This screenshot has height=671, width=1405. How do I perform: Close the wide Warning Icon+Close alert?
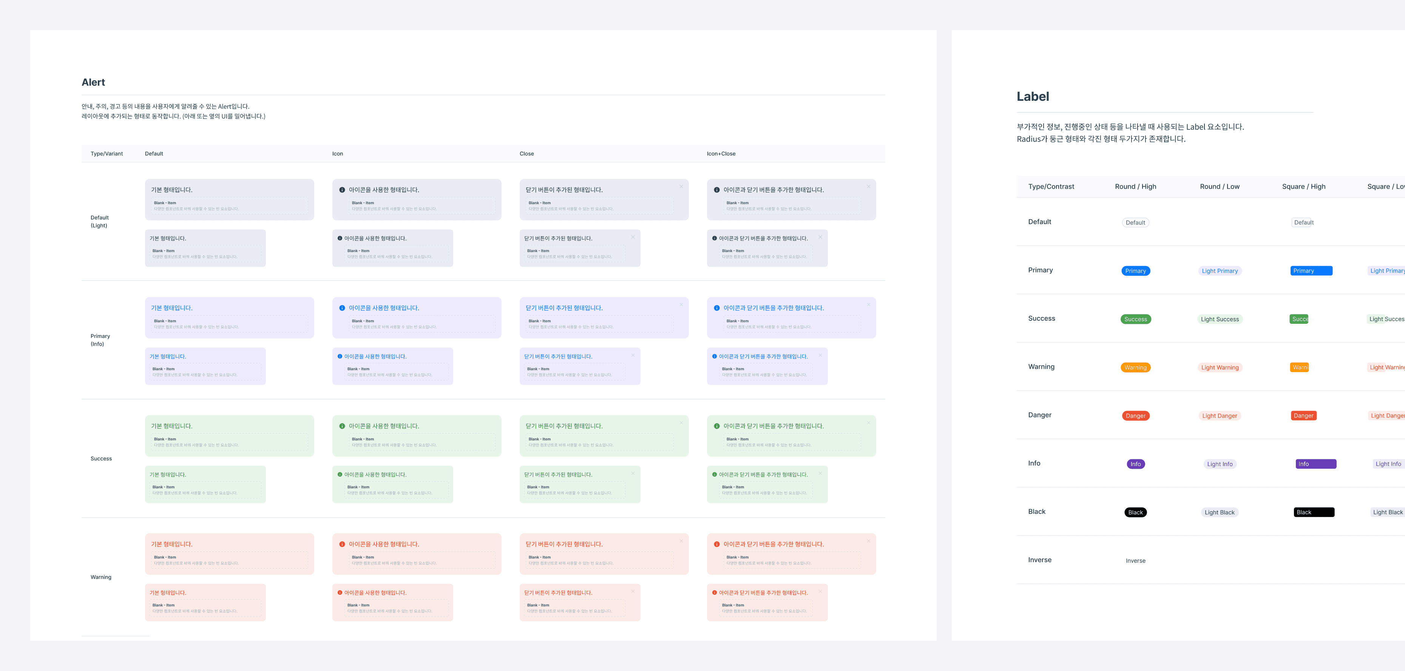click(869, 541)
